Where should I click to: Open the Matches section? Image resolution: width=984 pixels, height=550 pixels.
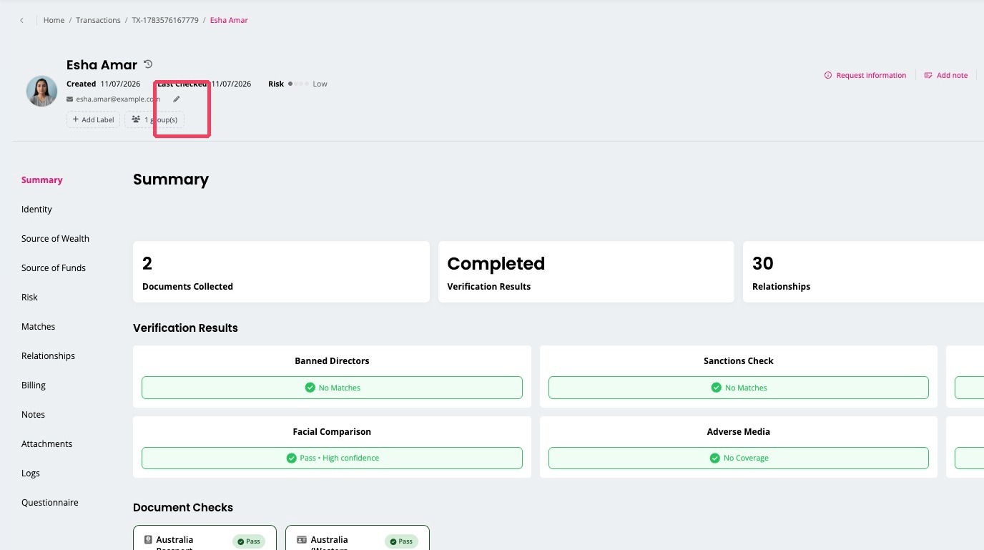38,327
